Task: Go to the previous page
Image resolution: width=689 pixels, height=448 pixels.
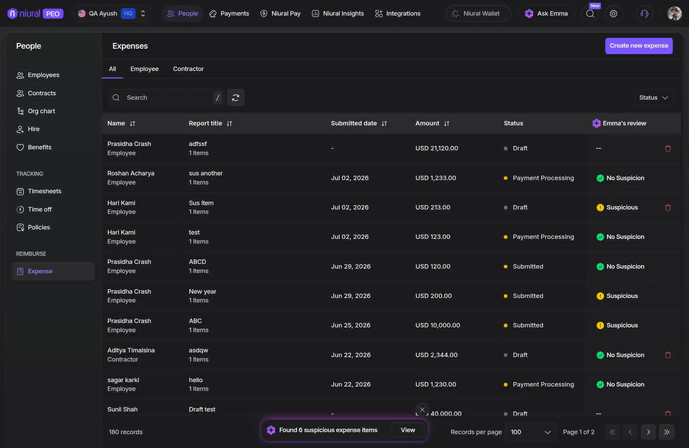Action: tap(630, 432)
